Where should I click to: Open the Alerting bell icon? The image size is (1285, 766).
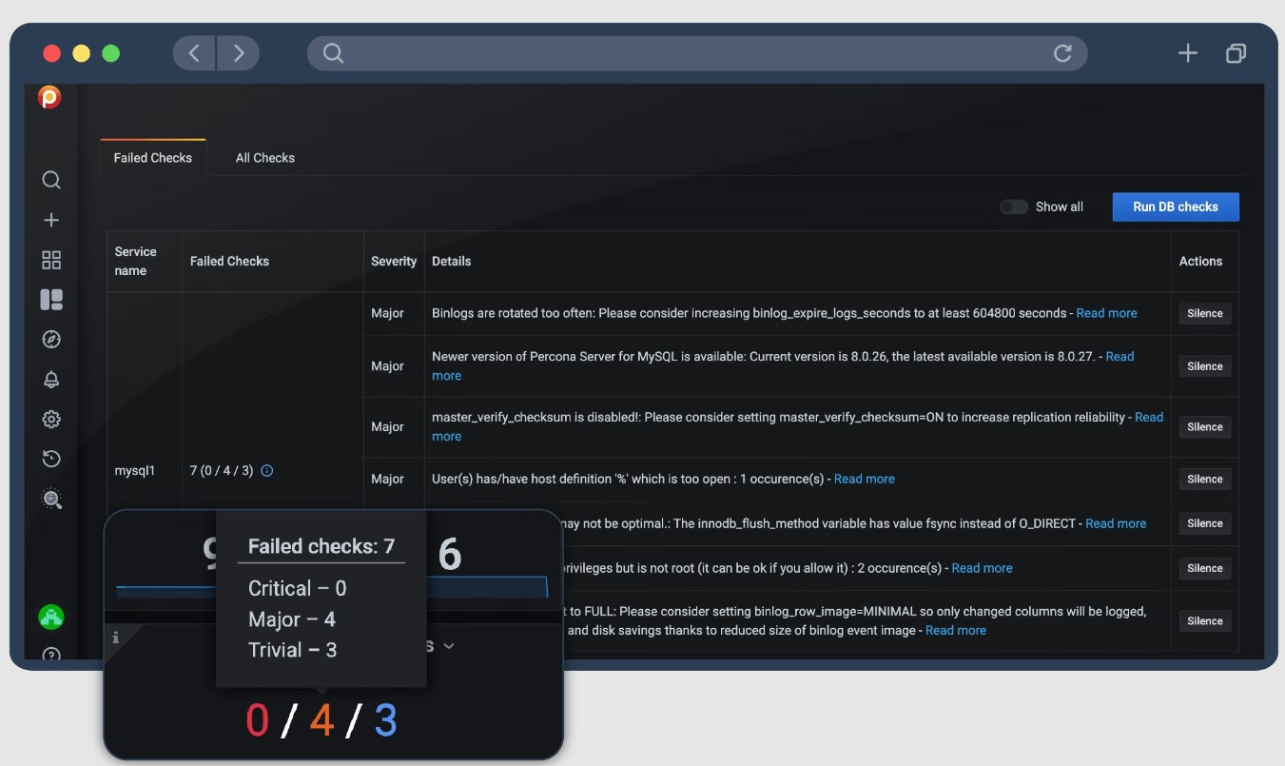[x=51, y=379]
